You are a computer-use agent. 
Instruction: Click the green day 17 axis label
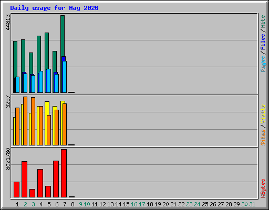coord(142,204)
